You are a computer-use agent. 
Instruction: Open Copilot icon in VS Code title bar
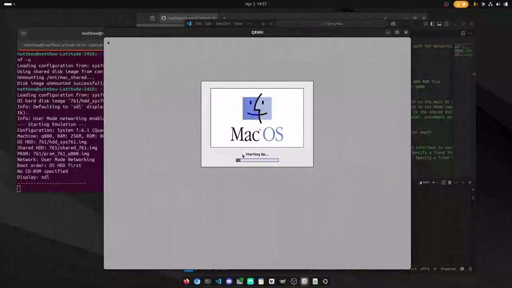tap(393, 24)
